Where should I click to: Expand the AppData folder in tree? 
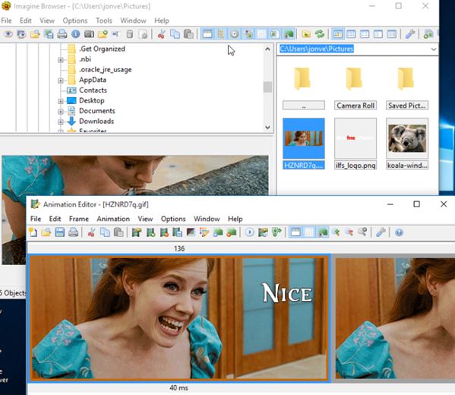coord(61,81)
